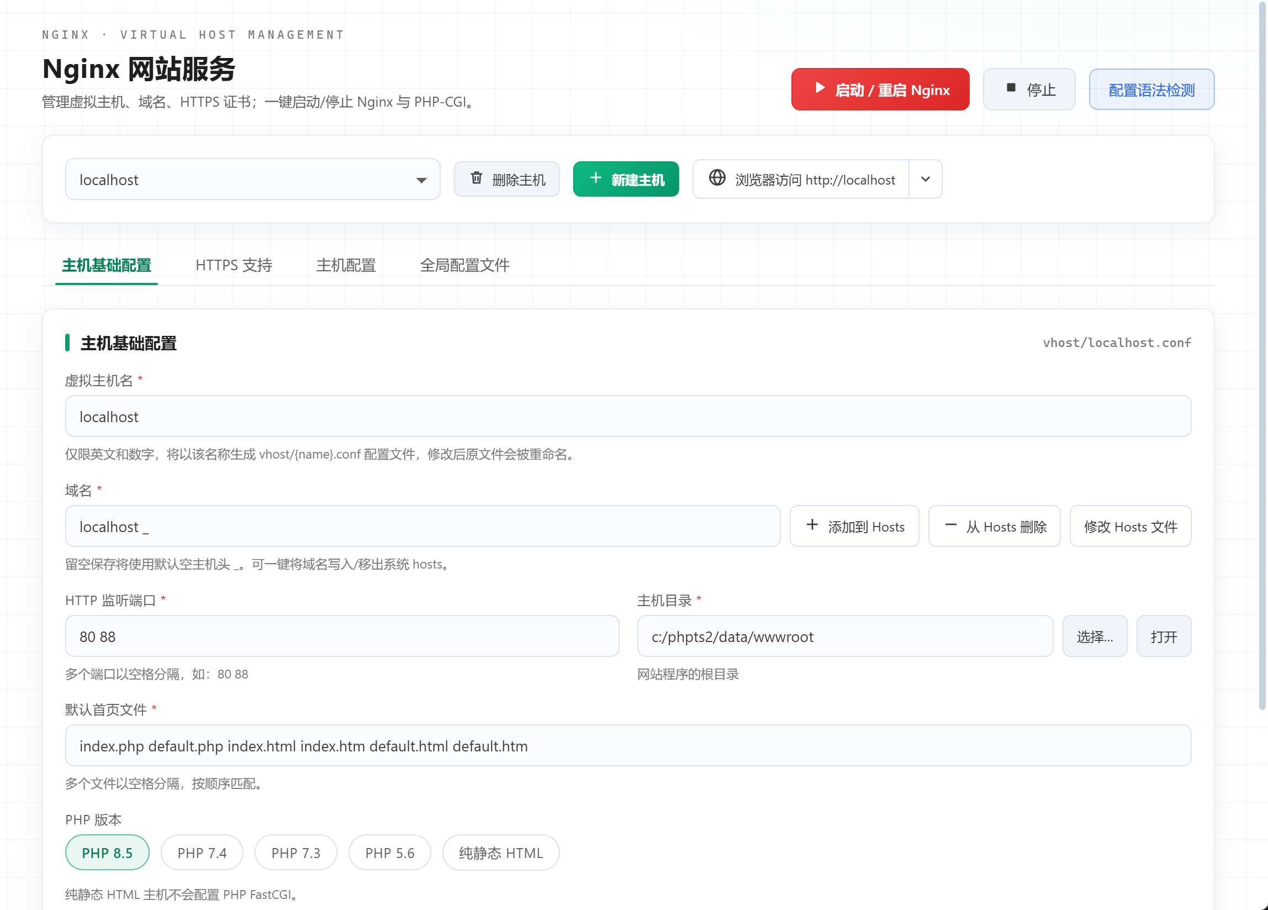This screenshot has width=1268, height=910.
Task: Click the stop square icon
Action: pyautogui.click(x=1011, y=88)
